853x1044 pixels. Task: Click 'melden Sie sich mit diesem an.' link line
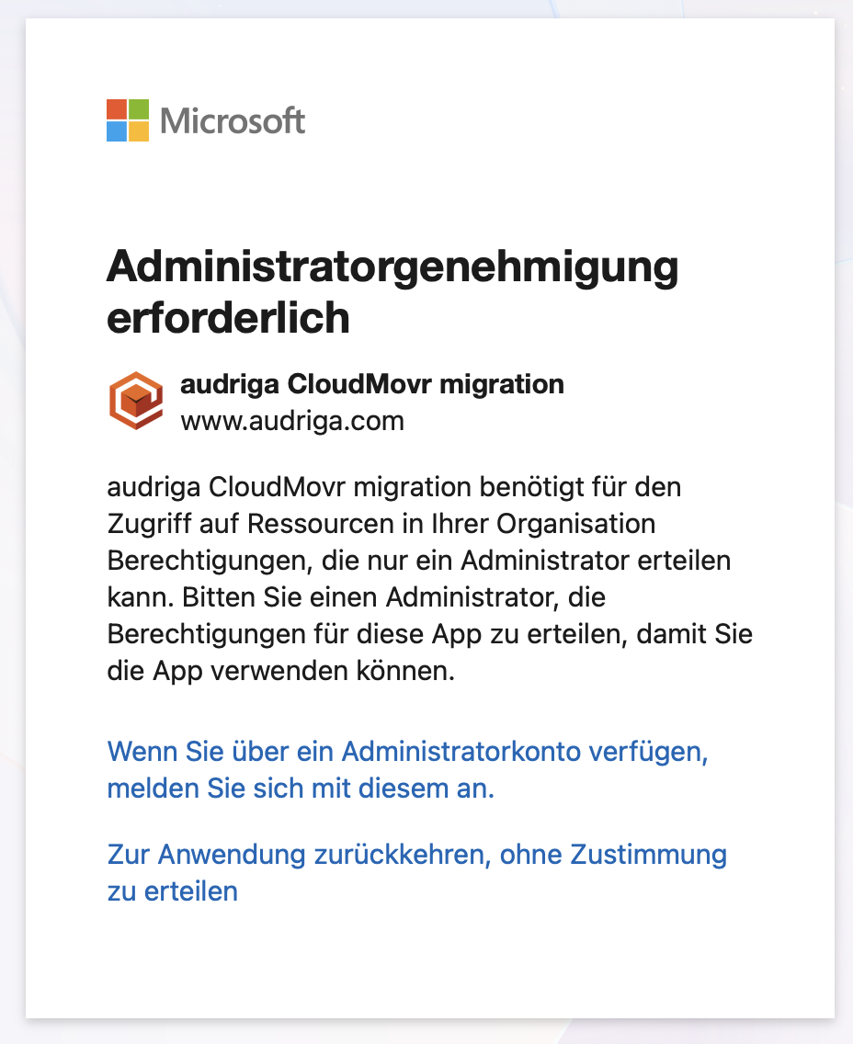301,789
